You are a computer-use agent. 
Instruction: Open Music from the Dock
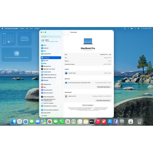(98, 122)
